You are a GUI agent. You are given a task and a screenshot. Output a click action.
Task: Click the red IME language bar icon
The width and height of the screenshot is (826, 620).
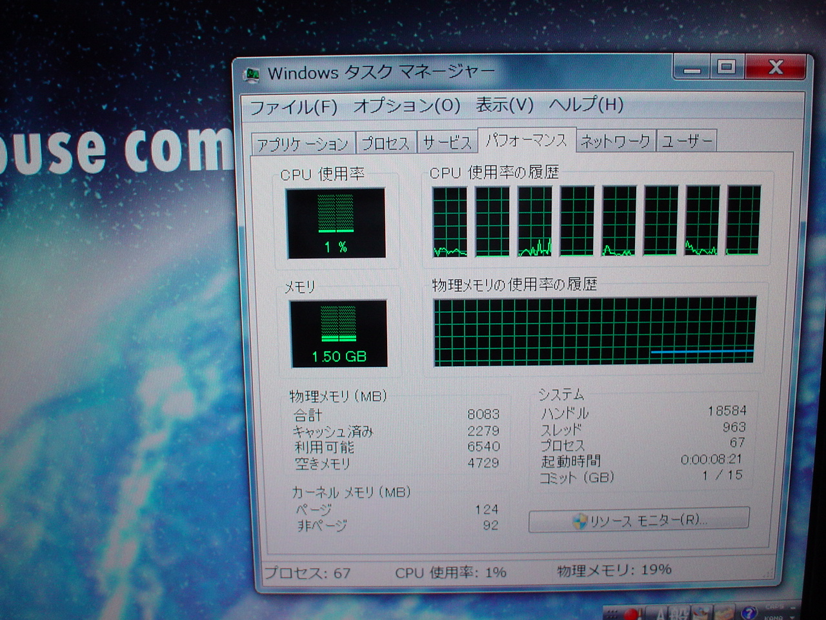tap(631, 614)
